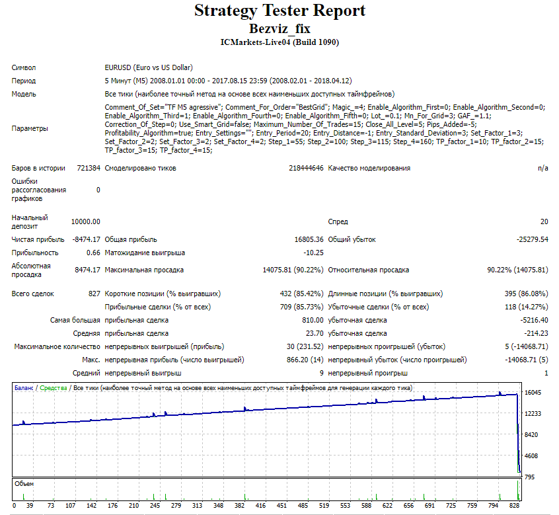Click ICMarkets-Live04 (Build 1090) server line

[279, 42]
